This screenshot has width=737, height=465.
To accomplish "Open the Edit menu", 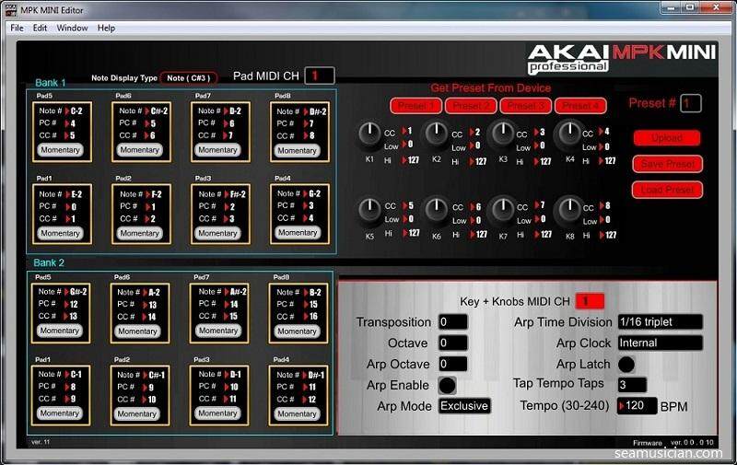I will coord(40,28).
